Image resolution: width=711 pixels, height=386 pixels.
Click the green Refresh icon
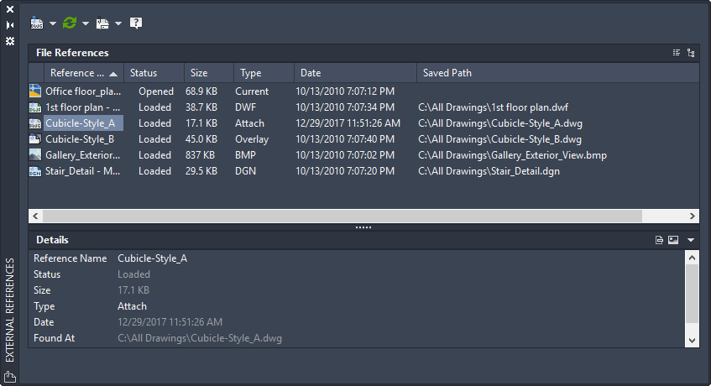click(x=70, y=23)
